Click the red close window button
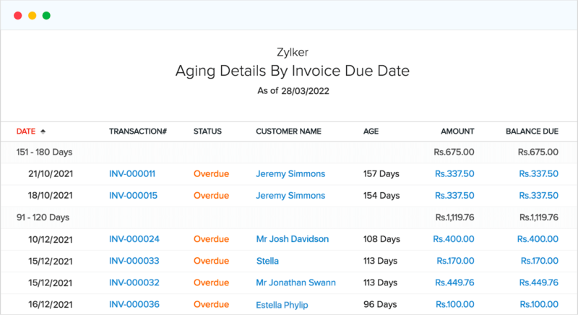 click(18, 15)
